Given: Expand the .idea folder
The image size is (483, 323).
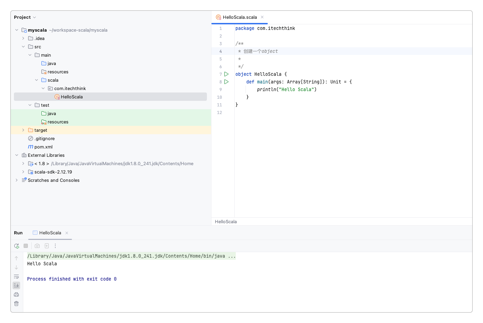Looking at the screenshot, I should click(x=23, y=38).
